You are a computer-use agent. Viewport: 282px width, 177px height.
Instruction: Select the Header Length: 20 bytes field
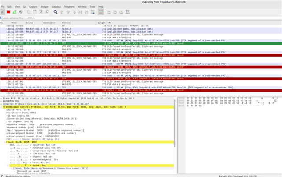32,139
